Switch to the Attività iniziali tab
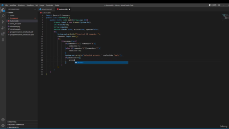Image resolution: width=229 pixels, height=129 pixels. pos(47,9)
